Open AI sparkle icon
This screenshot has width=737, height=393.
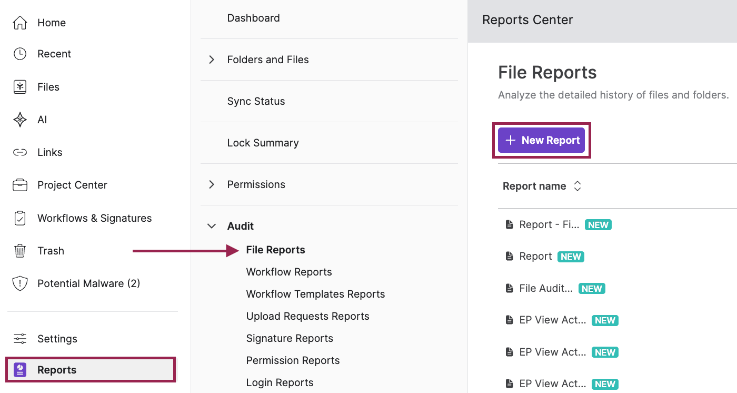pyautogui.click(x=19, y=120)
